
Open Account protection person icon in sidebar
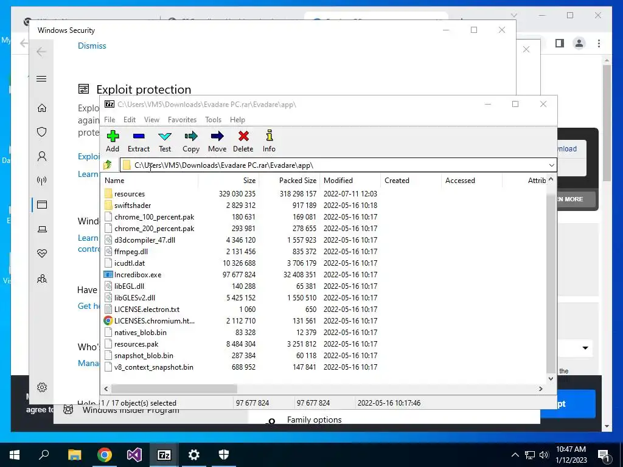tap(42, 156)
